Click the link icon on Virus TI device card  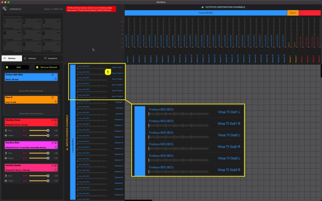tap(56, 101)
